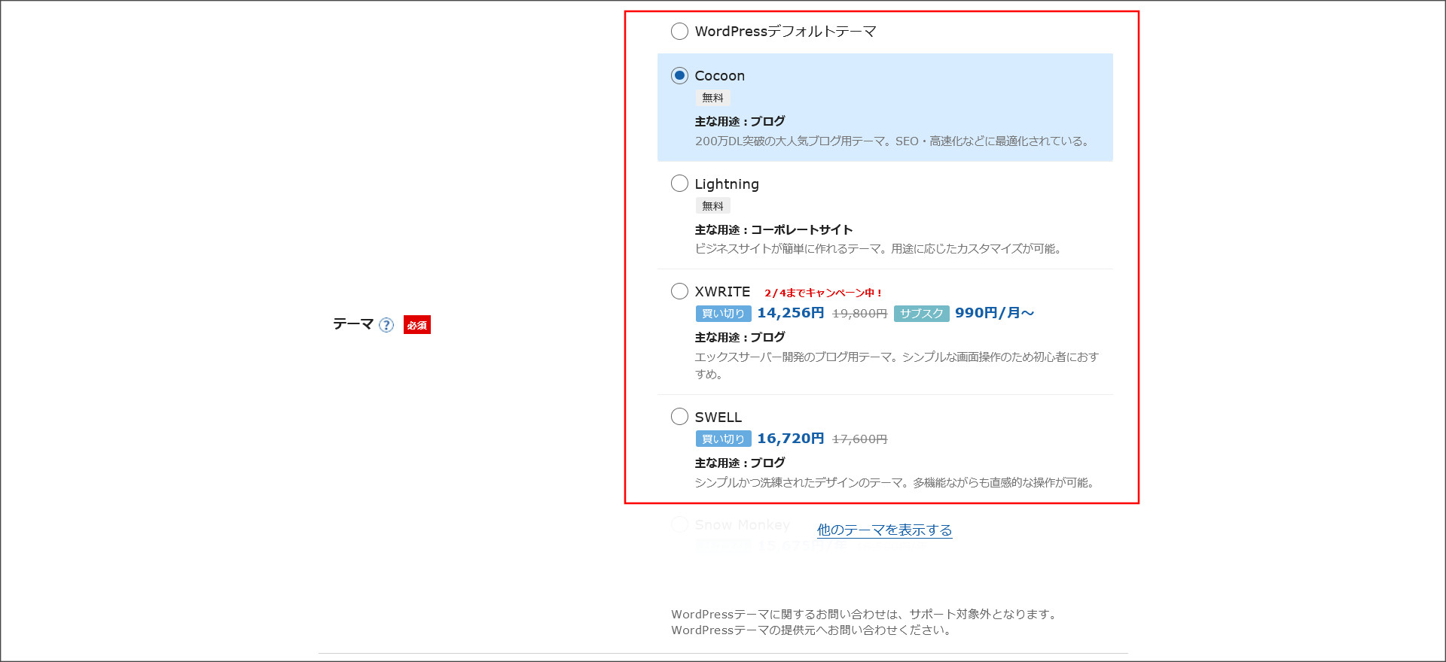Click the 主な用途：コーポレートサイト text
1446x662 pixels.
pyautogui.click(x=773, y=229)
